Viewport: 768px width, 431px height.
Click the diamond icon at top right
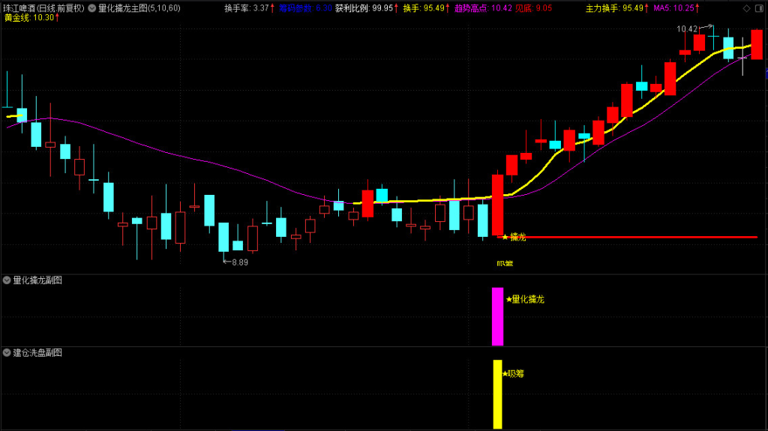tap(746, 8)
